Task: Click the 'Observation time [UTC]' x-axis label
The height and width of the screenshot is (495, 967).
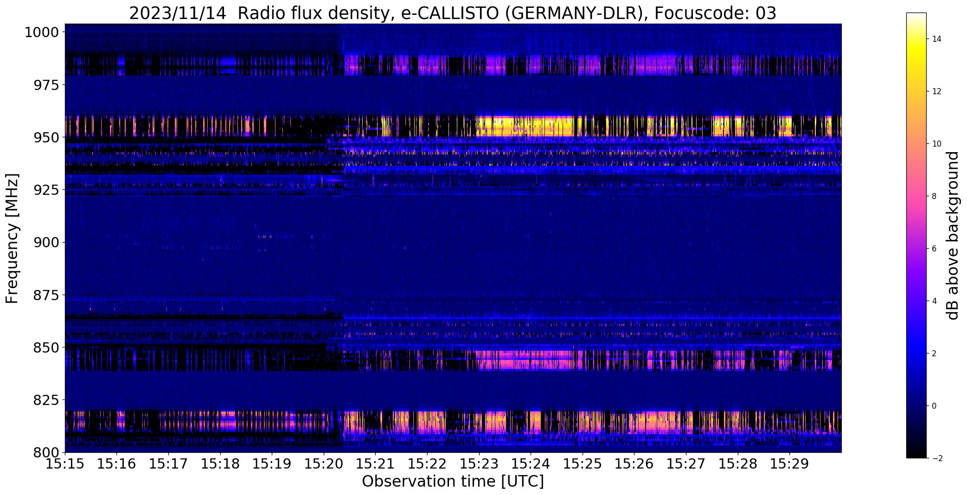Action: pyautogui.click(x=453, y=482)
